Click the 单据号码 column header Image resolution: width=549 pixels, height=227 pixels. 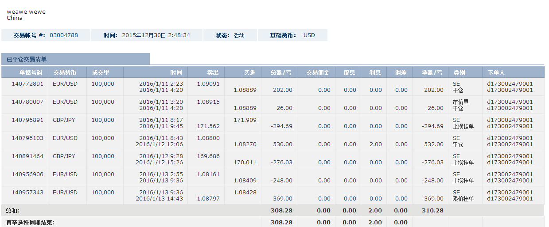tap(31, 72)
